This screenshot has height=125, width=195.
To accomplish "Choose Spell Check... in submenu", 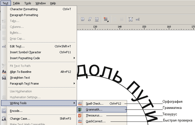I will click(102, 104).
